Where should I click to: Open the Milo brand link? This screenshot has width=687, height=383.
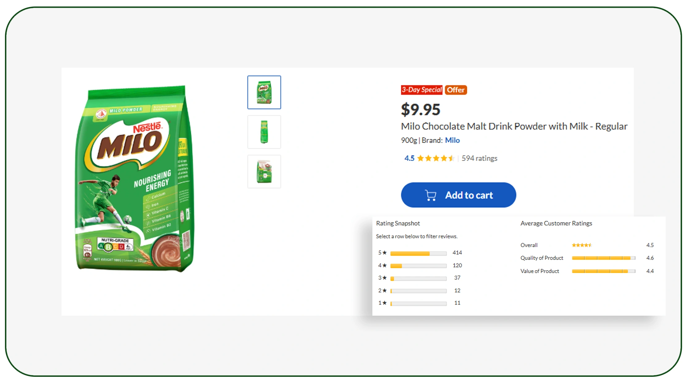click(452, 140)
